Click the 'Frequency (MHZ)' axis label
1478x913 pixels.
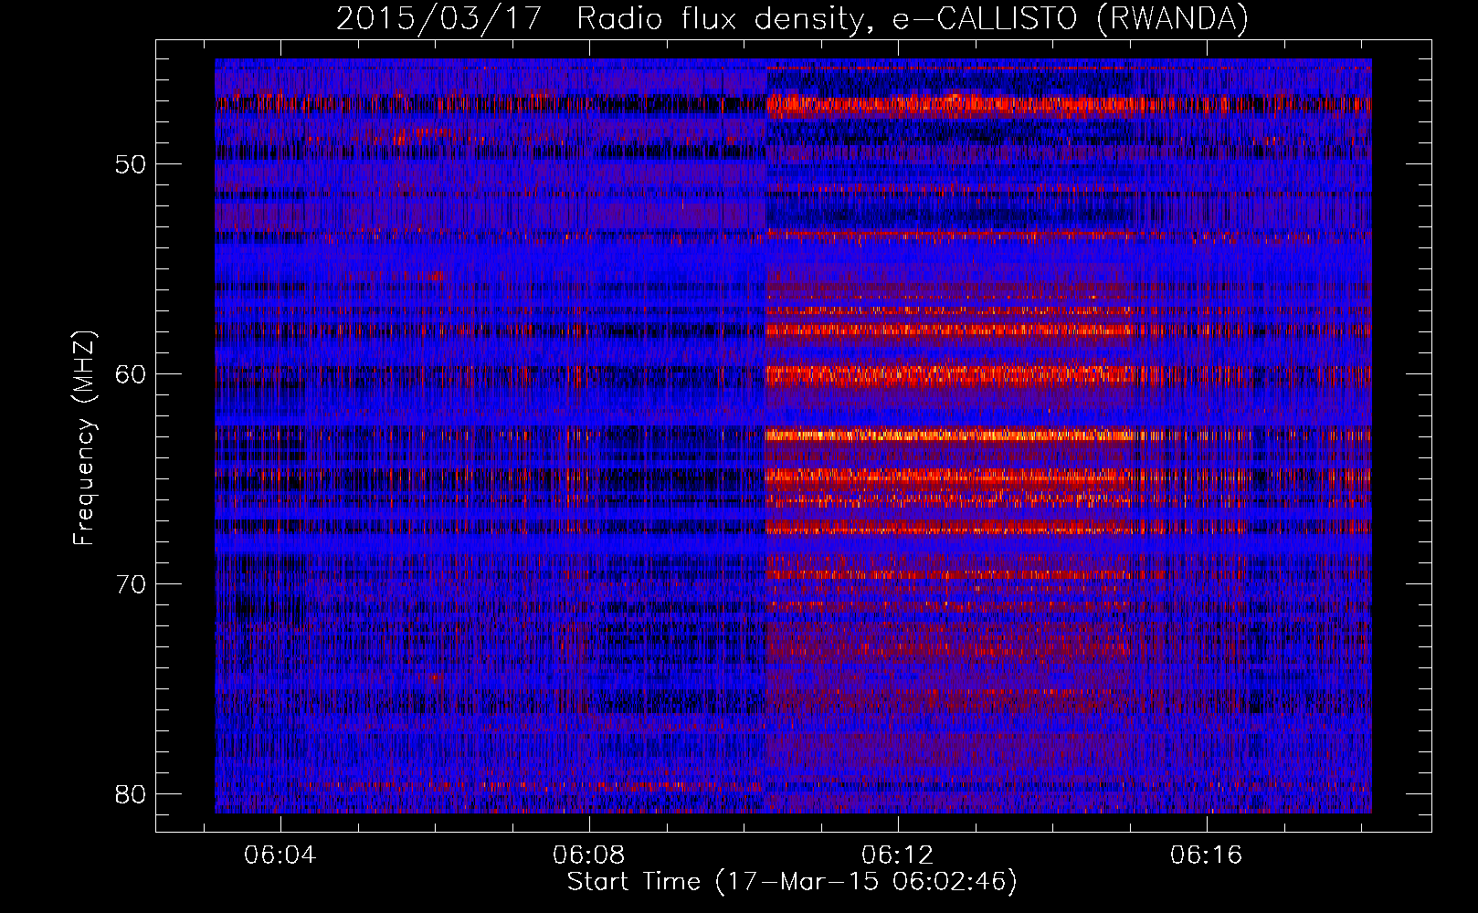pyautogui.click(x=84, y=438)
